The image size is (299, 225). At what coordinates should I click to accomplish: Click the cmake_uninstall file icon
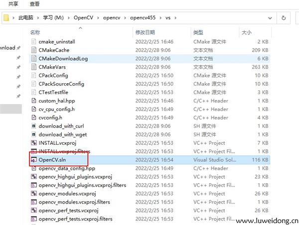pos(33,42)
